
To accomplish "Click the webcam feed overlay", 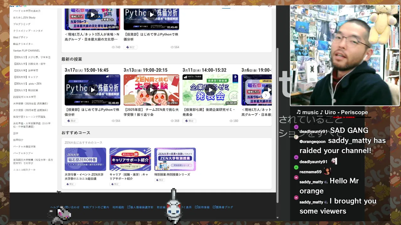I will pos(345,55).
